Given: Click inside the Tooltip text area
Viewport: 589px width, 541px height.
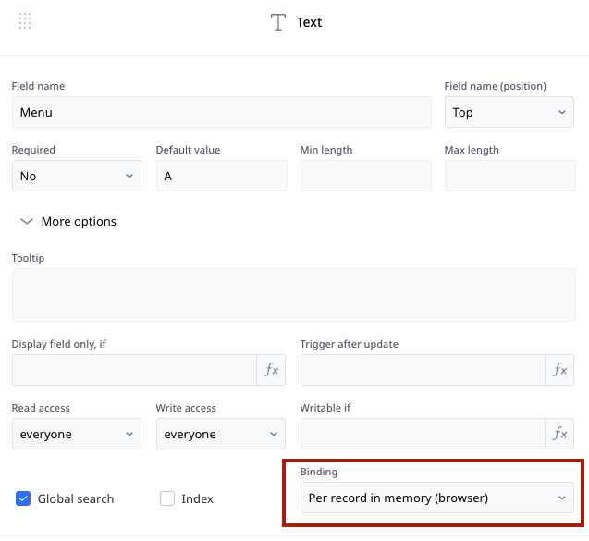Looking at the screenshot, I should tap(294, 295).
